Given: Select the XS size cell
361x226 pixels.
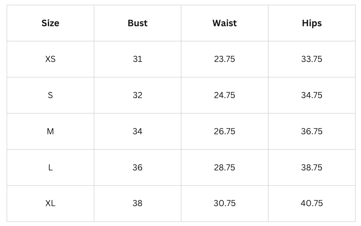Looking at the screenshot, I should 51,59.
